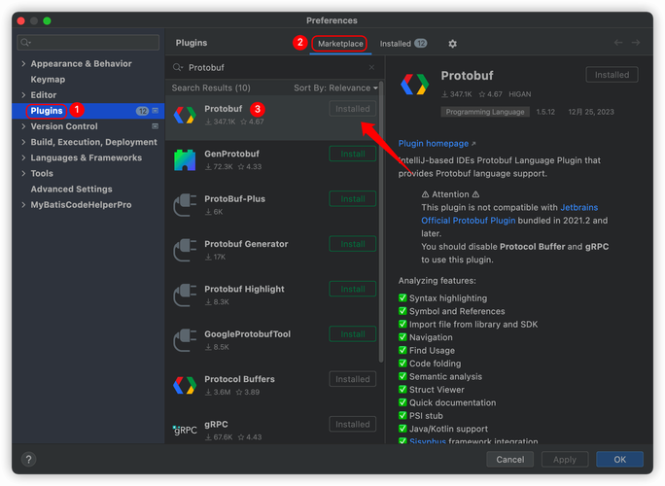Screen dimensions: 665x486
Task: Open the Sort By Relevance dropdown
Action: [335, 88]
